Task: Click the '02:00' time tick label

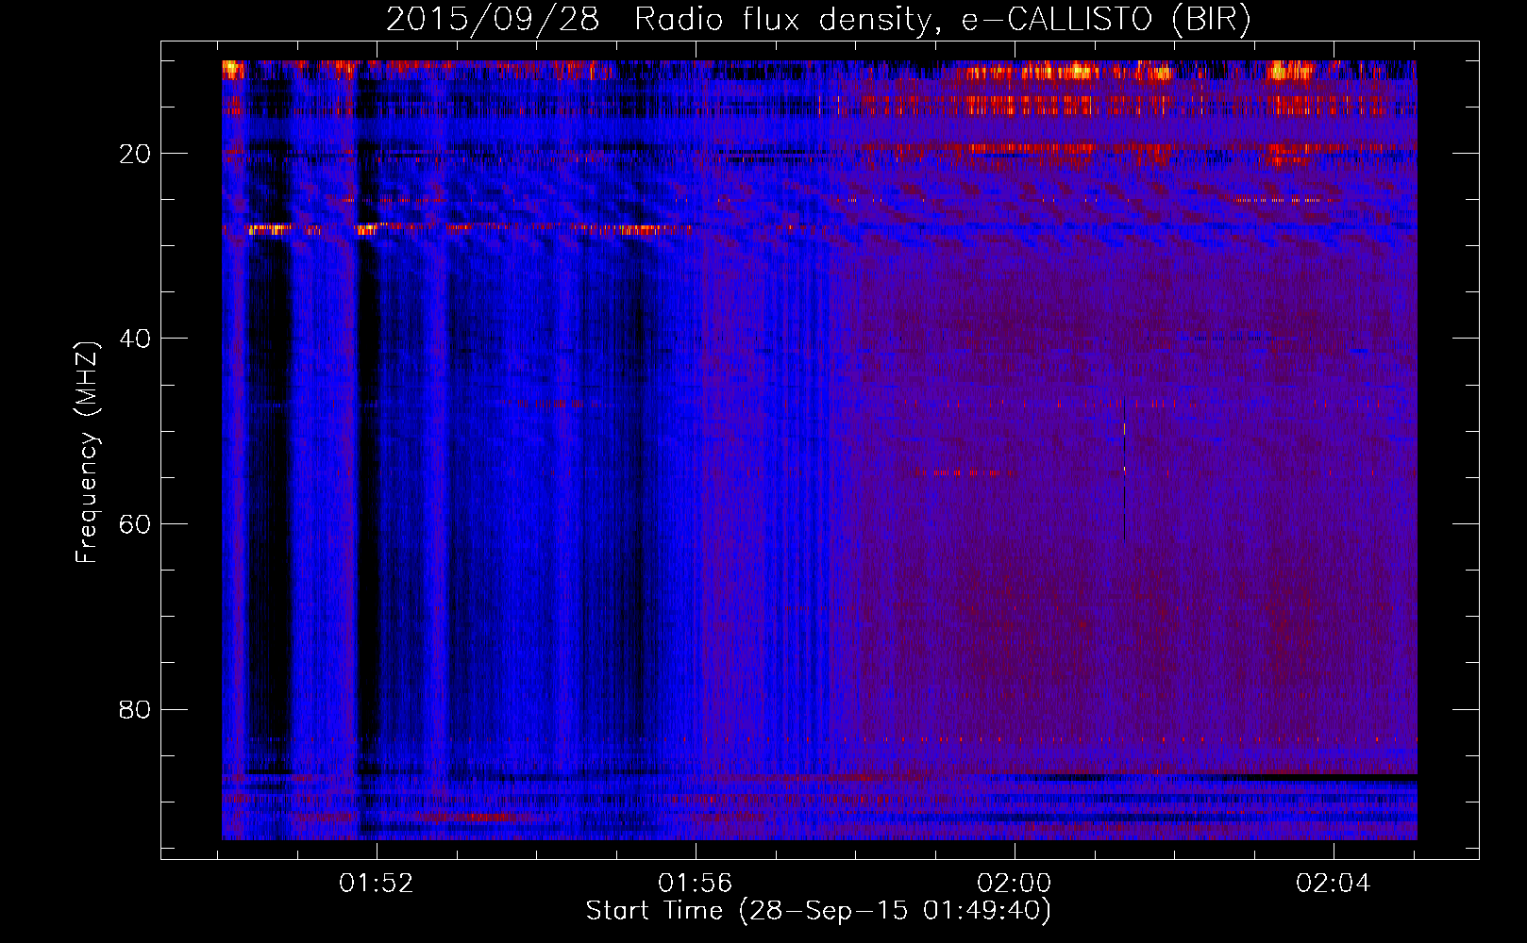Action: point(1014,884)
